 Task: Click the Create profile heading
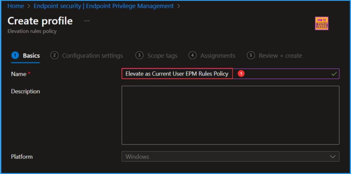pos(40,21)
